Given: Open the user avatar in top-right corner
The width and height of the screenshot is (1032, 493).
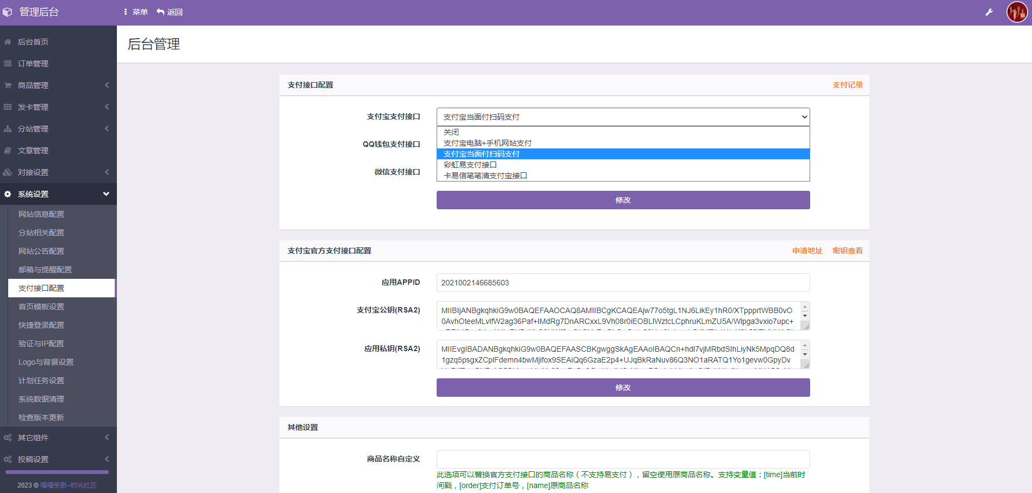Looking at the screenshot, I should point(1016,12).
